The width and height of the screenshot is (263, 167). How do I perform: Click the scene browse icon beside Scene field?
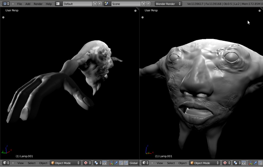(107, 4)
